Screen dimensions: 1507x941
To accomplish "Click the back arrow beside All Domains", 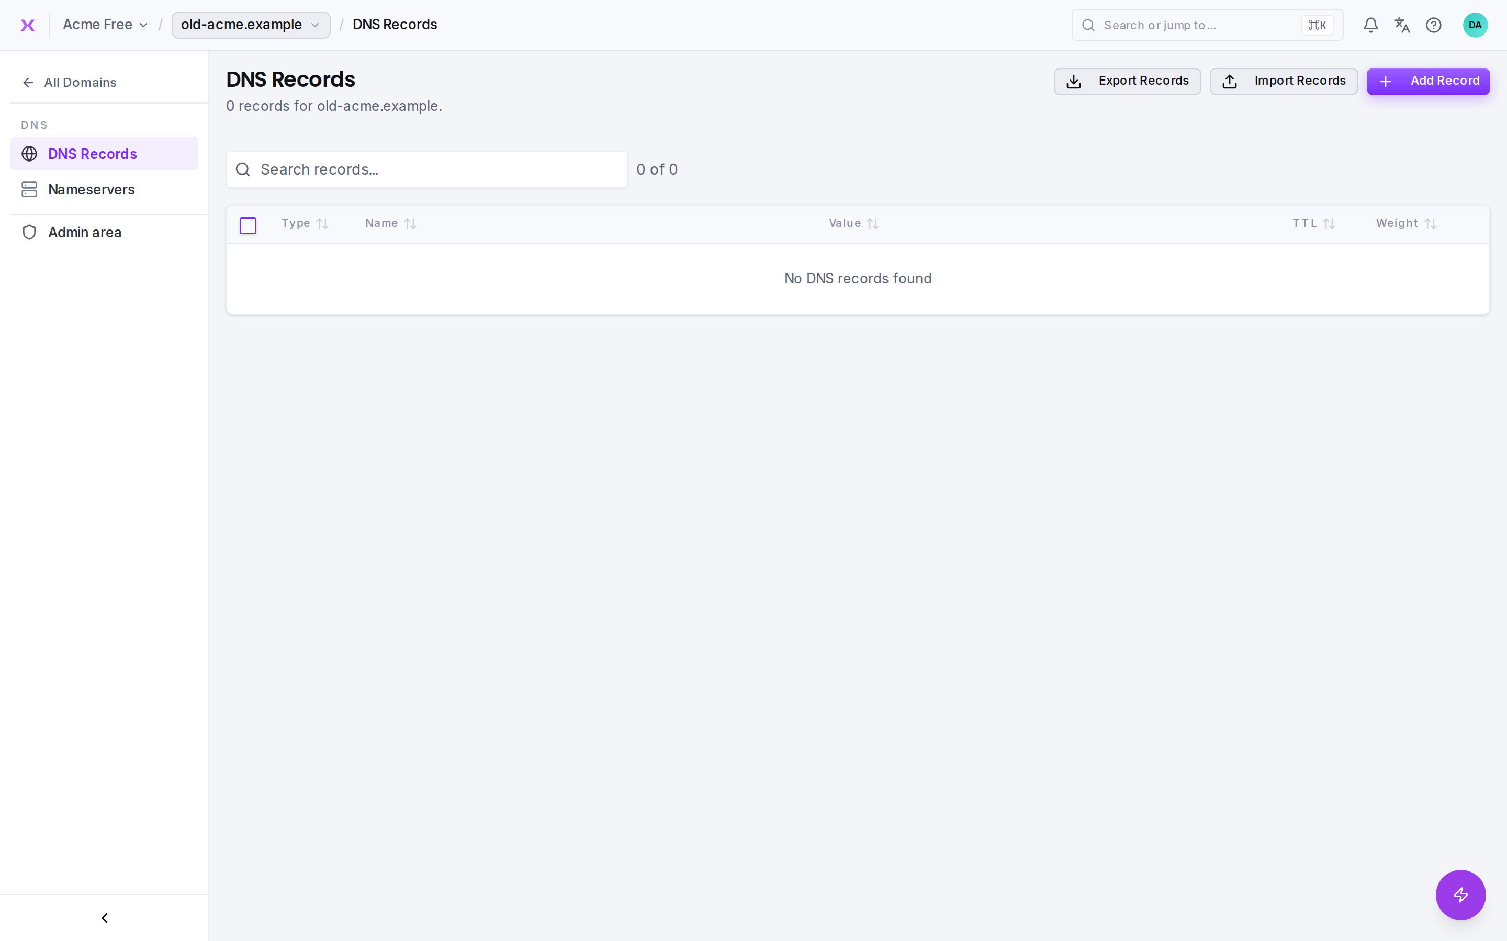I will (28, 82).
